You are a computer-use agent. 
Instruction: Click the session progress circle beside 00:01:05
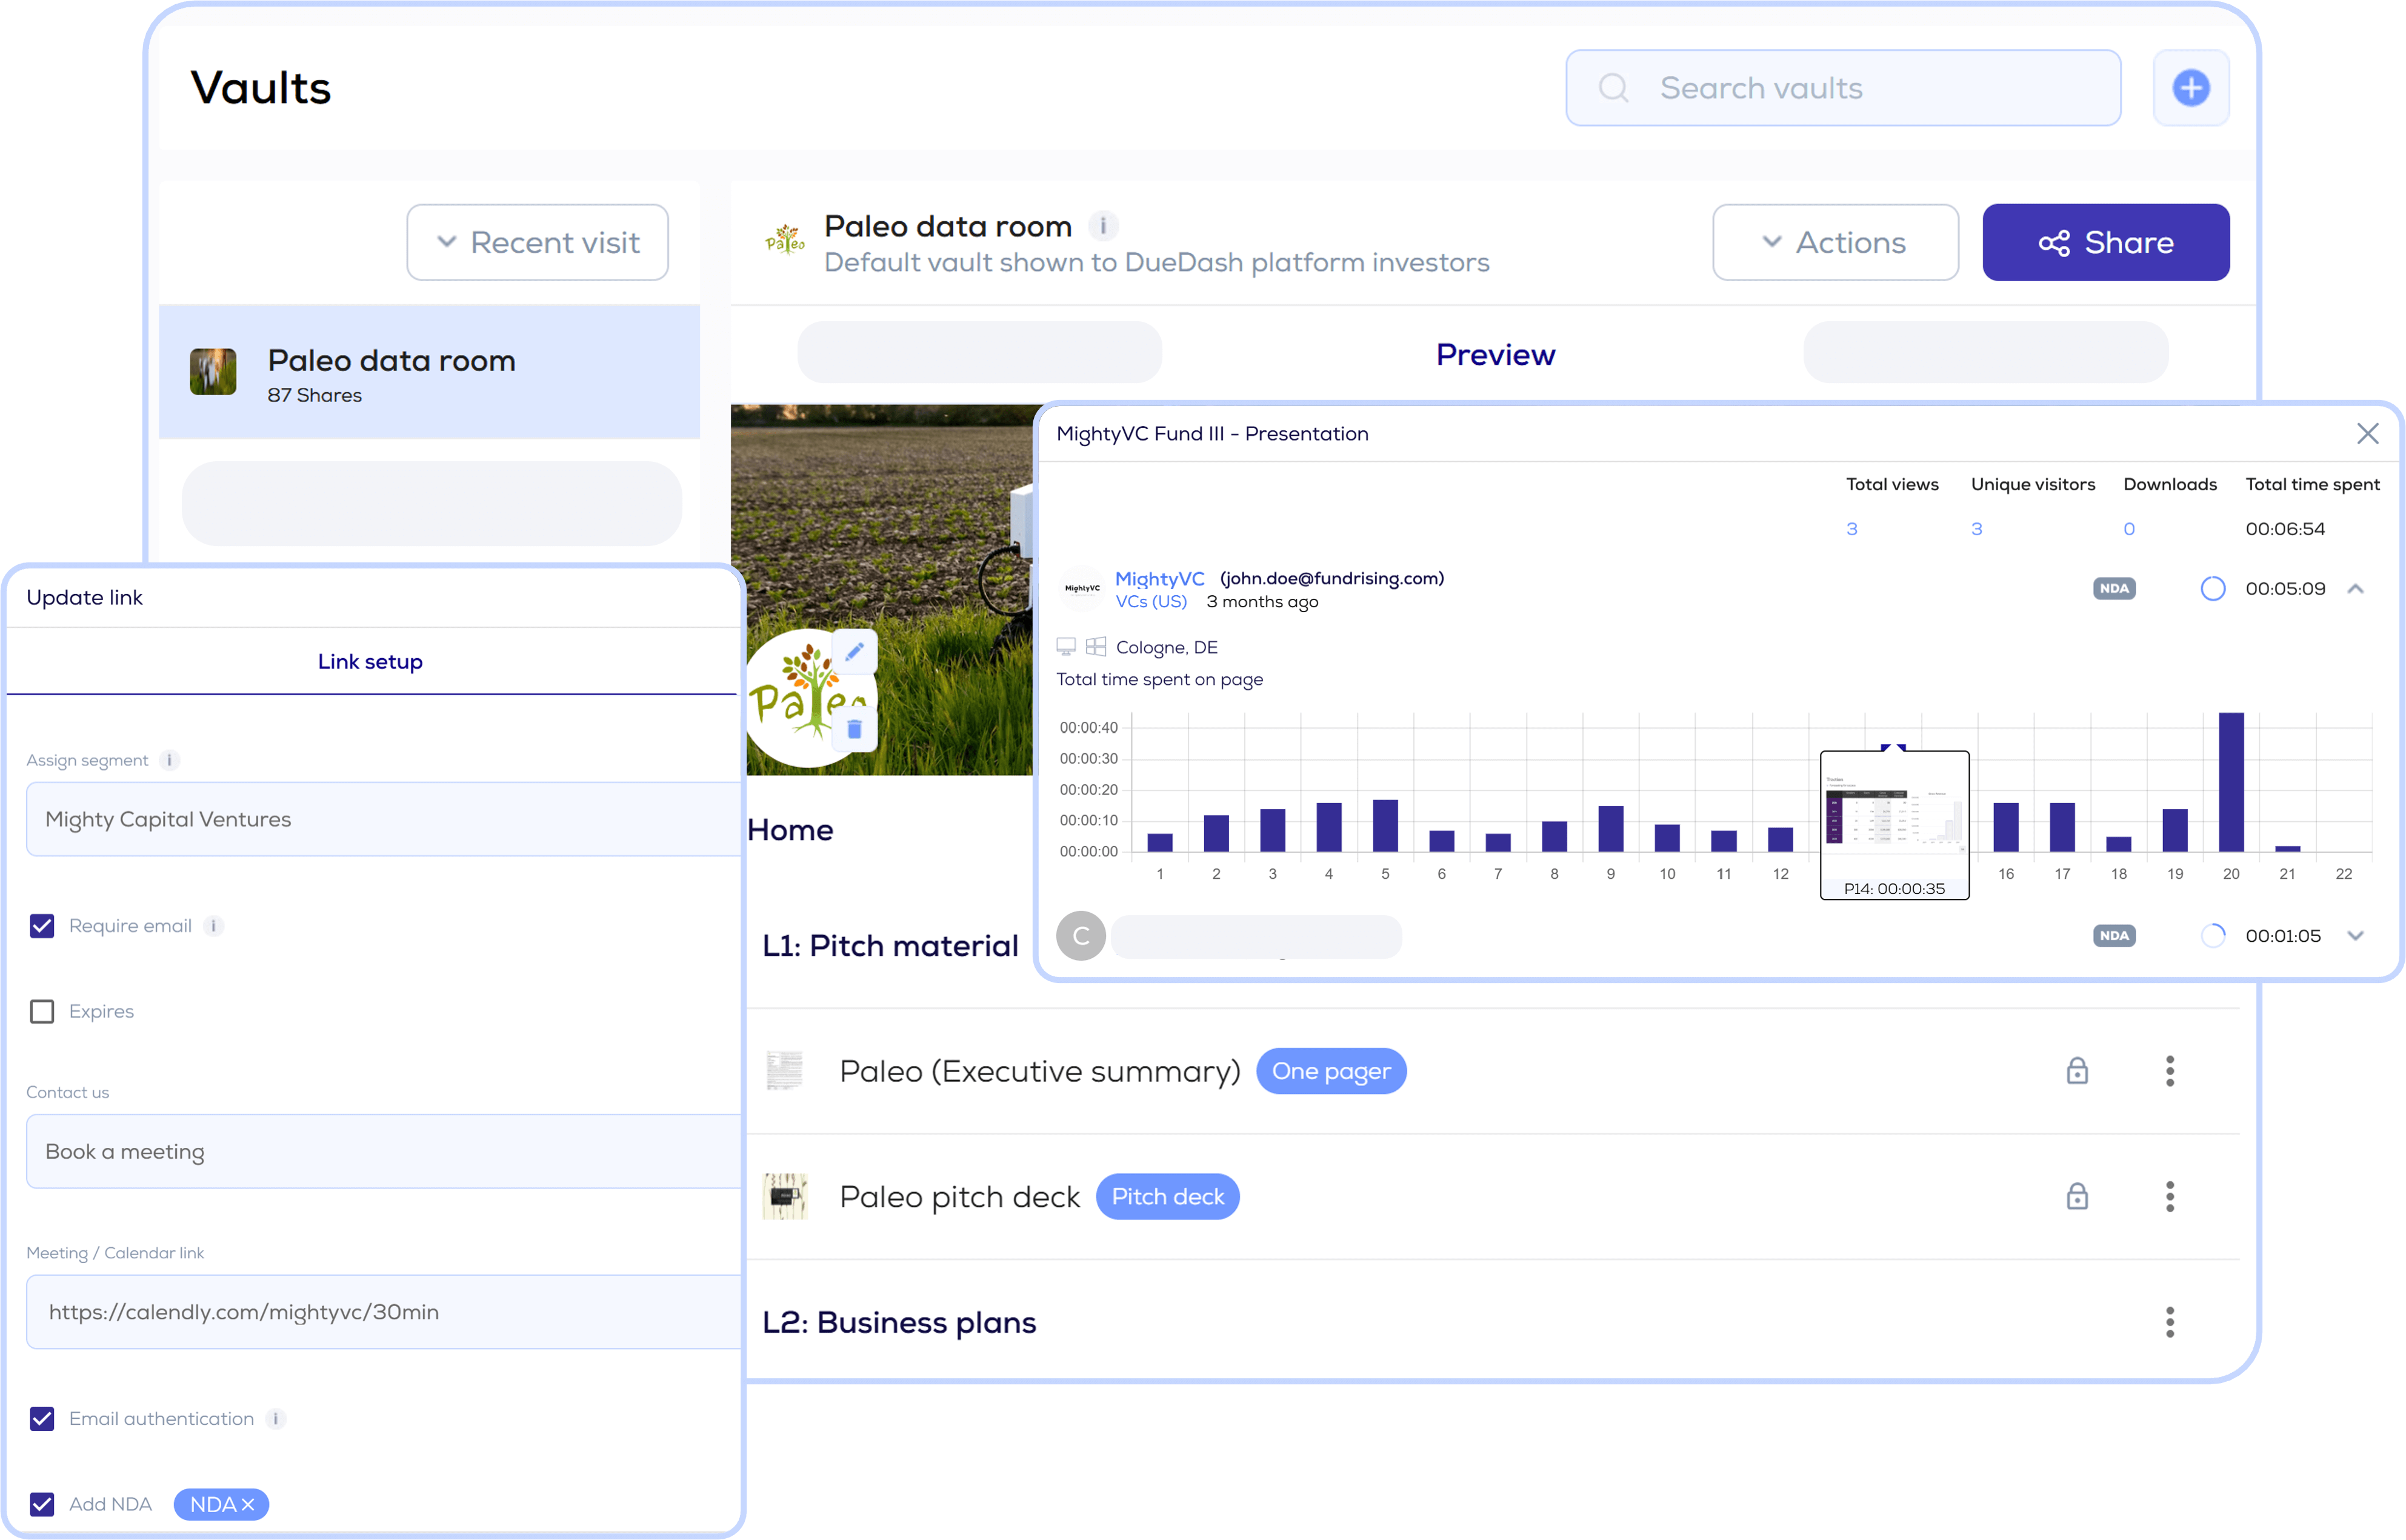[x=2214, y=935]
